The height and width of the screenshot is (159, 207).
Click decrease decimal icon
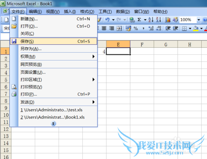(159, 28)
